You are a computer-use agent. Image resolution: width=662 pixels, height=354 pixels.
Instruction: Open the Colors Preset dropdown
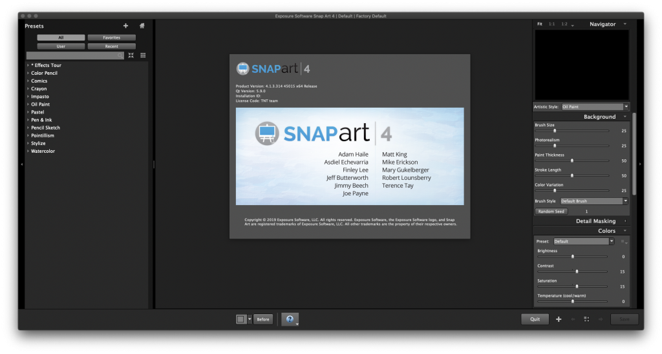pyautogui.click(x=584, y=242)
